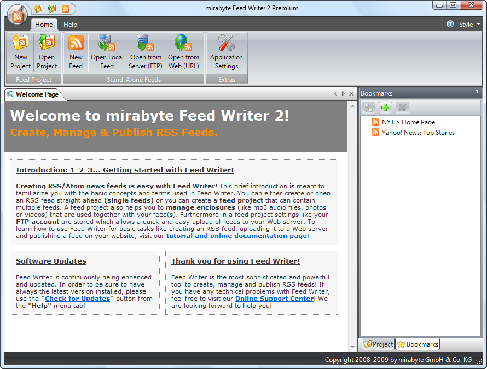Open Local Feed from the ribbon
This screenshot has height=369, width=487.
point(107,52)
